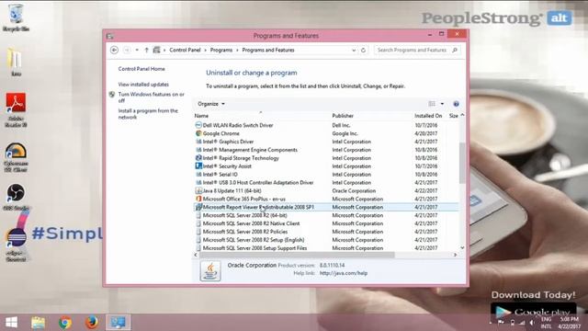Open Firefox from taskbar
The image size is (588, 331).
(x=92, y=323)
